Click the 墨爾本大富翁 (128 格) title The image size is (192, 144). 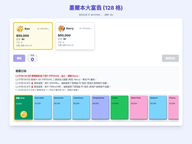pyautogui.click(x=96, y=8)
